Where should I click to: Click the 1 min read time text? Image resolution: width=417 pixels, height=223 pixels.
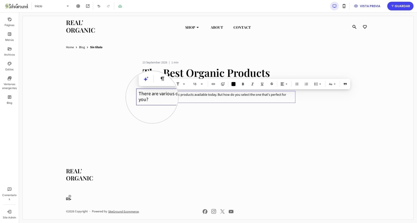175,63
